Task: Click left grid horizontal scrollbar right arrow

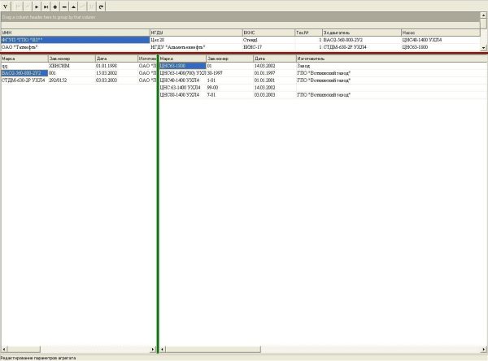Action: [x=153, y=349]
